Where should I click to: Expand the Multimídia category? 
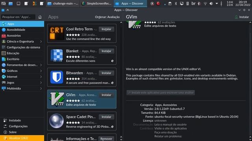(x=41, y=89)
